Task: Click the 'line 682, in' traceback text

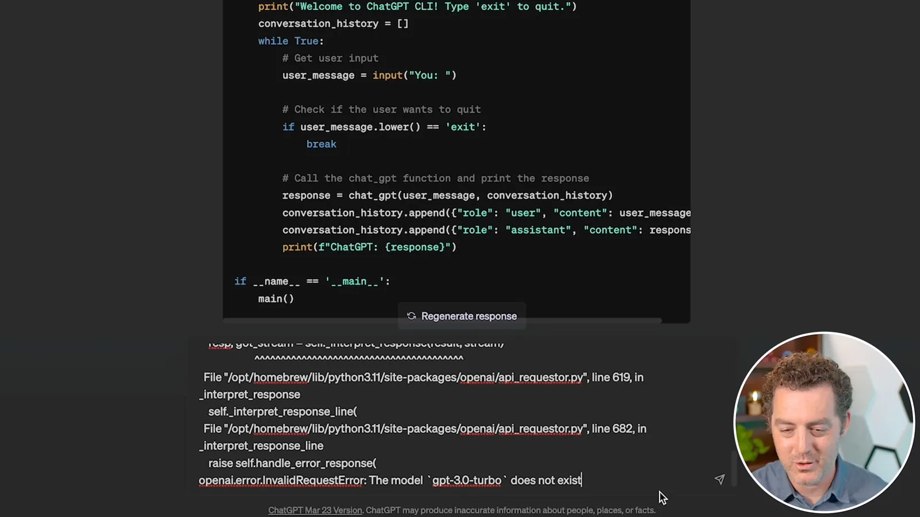Action: (619, 429)
